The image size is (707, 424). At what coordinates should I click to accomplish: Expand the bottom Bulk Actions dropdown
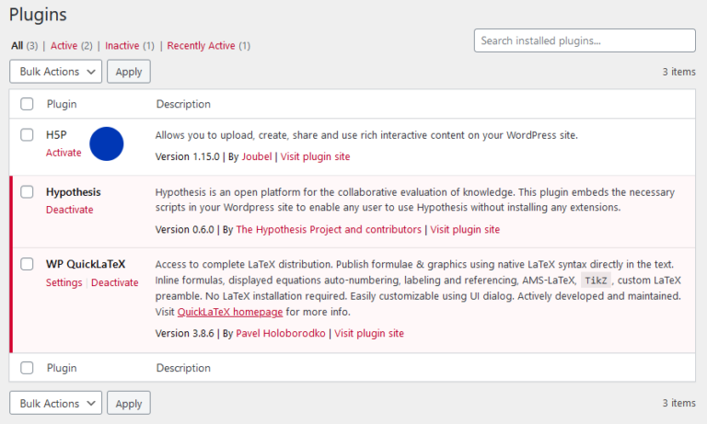[x=55, y=403]
